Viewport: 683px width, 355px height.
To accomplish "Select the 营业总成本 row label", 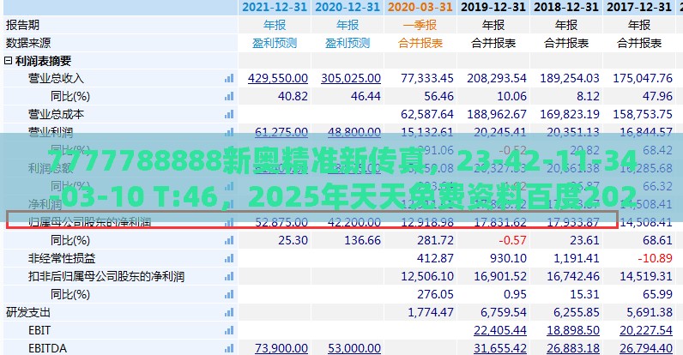I will 56,114.
